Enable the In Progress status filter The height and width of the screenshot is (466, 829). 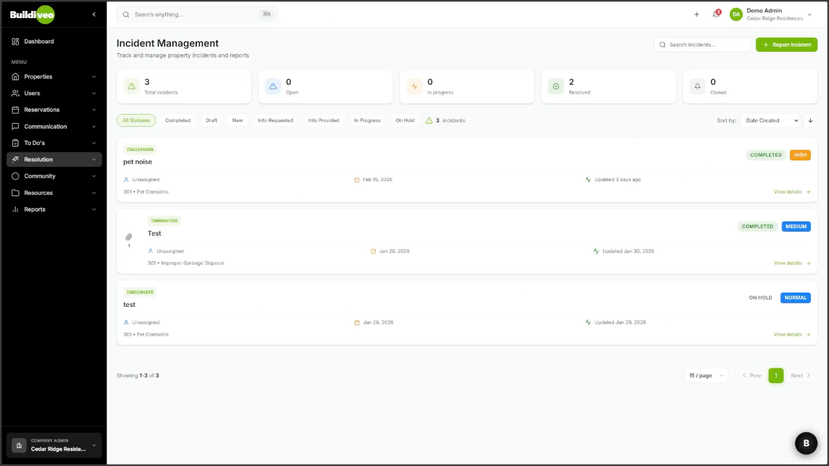pyautogui.click(x=367, y=120)
